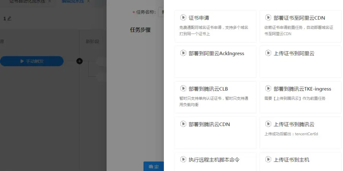This screenshot has width=343, height=171.
Task: Click the 部署到阿里云AckIngress title text
Action: point(216,53)
